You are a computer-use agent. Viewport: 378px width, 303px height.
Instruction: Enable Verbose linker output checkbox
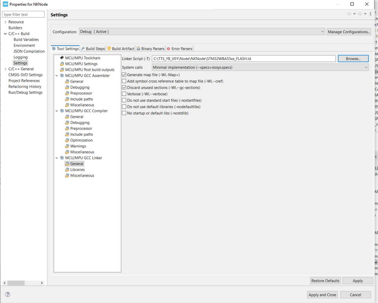point(124,94)
